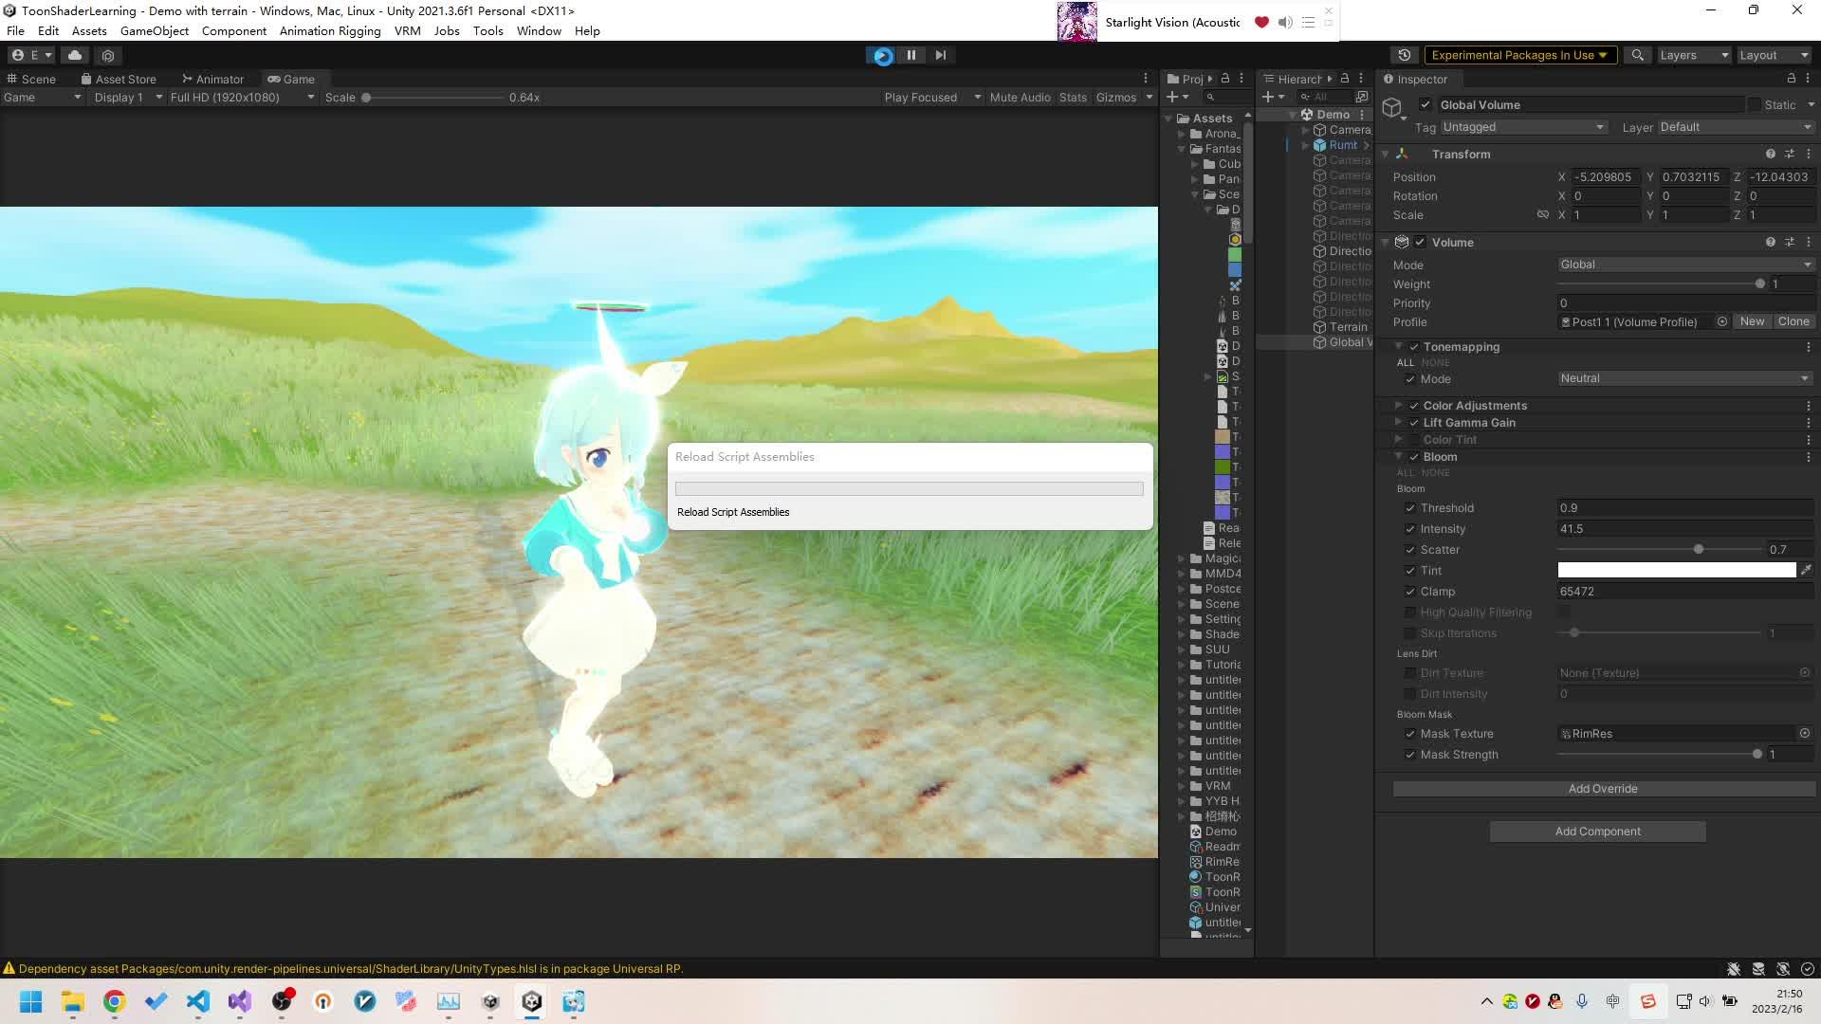Viewport: 1821px width, 1024px height.
Task: Collapse the Bloom override section
Action: coord(1399,456)
